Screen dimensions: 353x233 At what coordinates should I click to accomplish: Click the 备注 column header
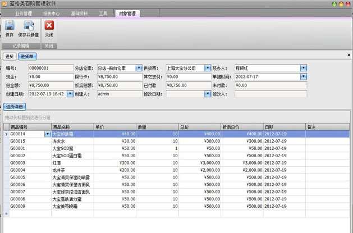(328, 127)
